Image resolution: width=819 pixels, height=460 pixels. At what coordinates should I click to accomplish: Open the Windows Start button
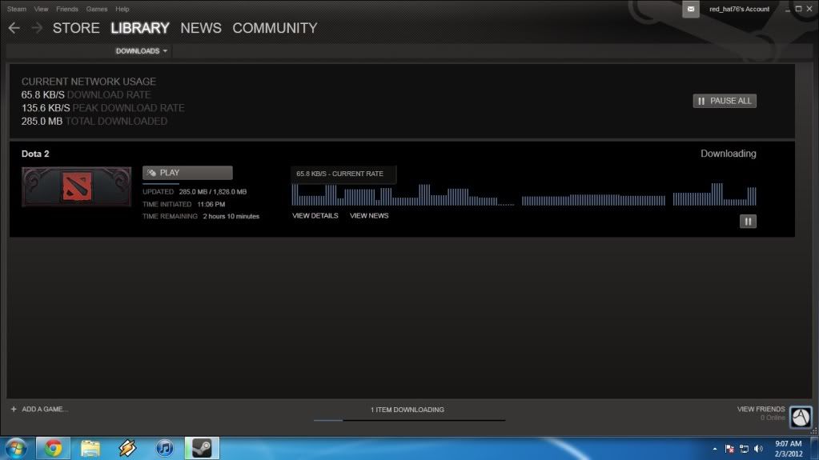(x=16, y=449)
